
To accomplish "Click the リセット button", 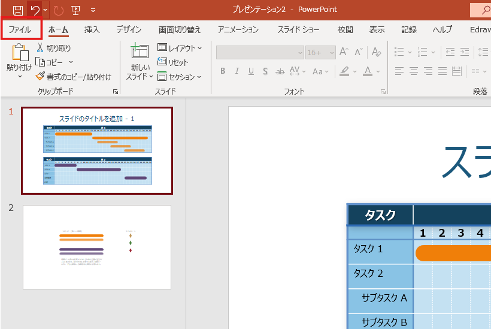I will point(173,62).
